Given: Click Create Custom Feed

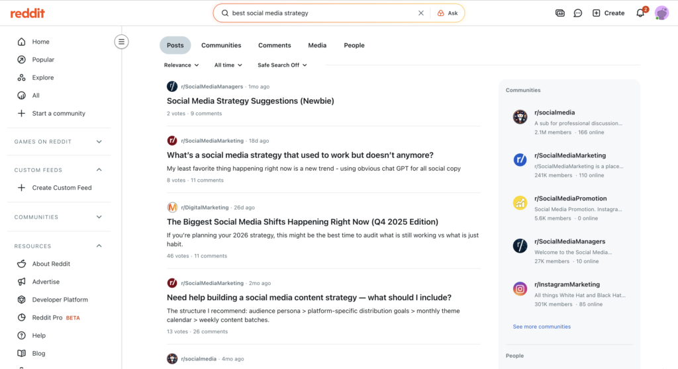Looking at the screenshot, I should [x=62, y=188].
